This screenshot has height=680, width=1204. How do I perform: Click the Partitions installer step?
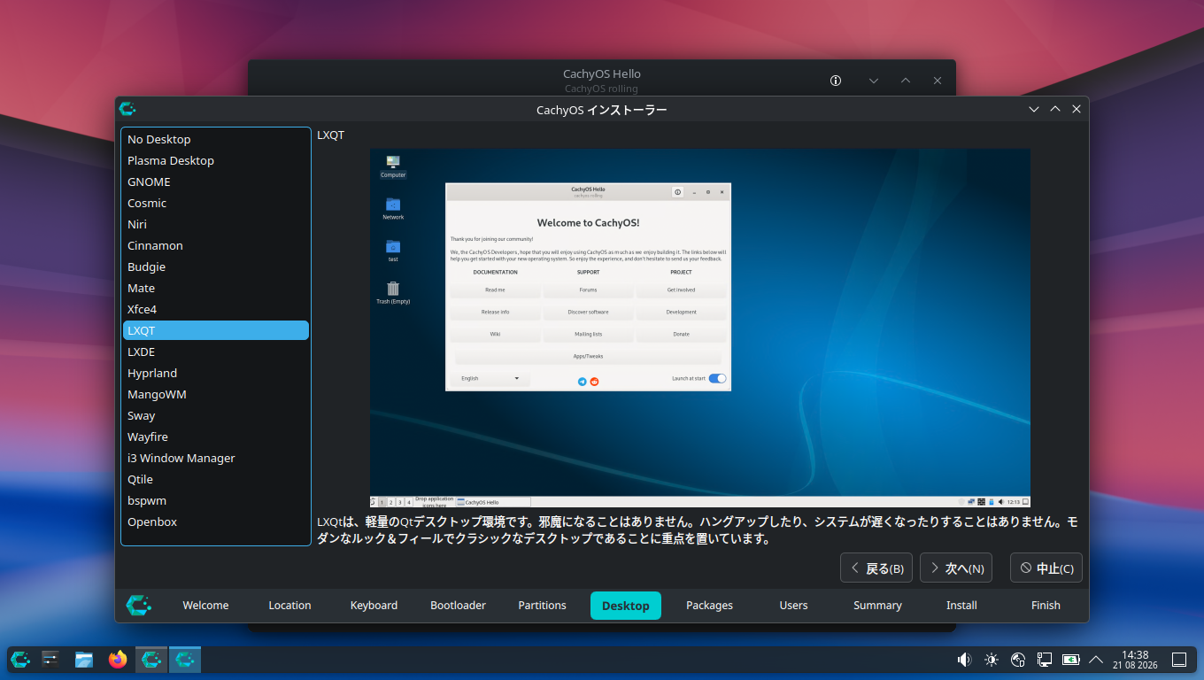click(542, 606)
